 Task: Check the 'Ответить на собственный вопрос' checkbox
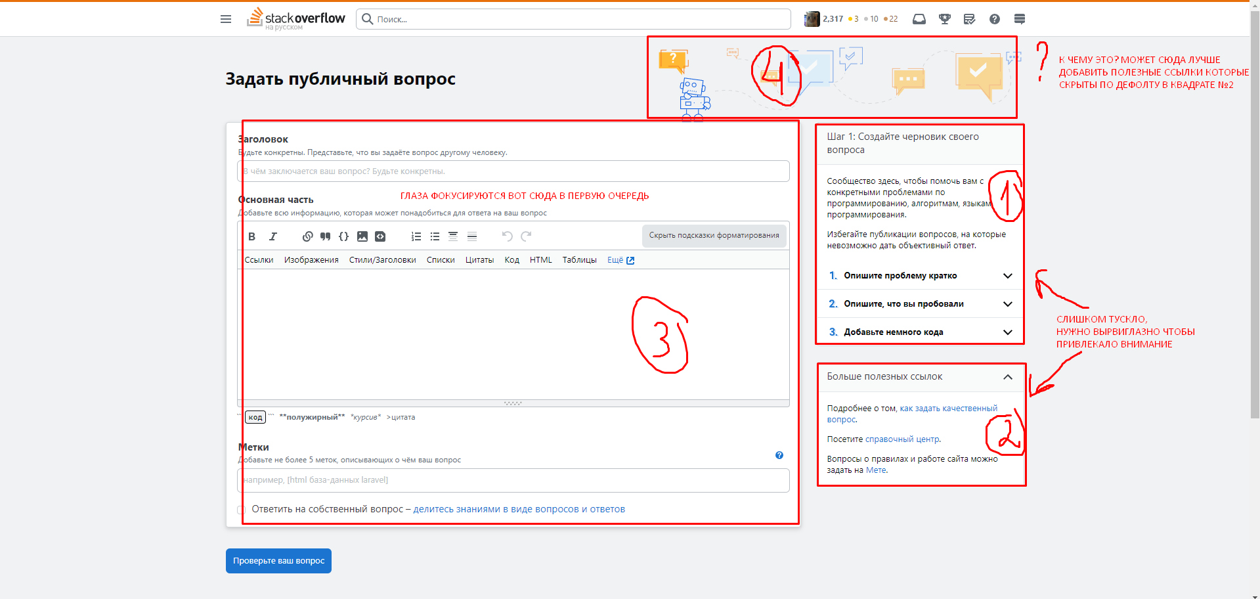pyautogui.click(x=241, y=510)
